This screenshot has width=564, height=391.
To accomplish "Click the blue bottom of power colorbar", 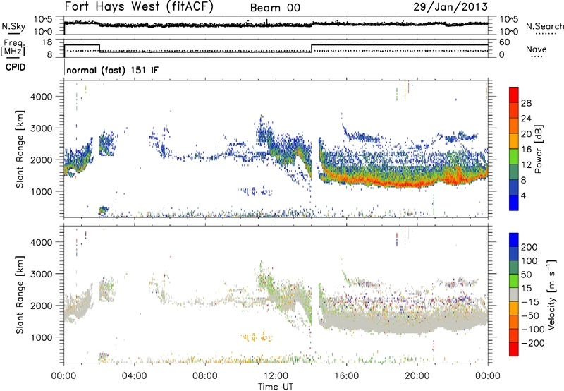I will 514,203.
